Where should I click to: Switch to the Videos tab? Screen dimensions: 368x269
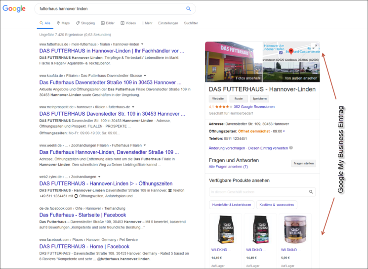pos(128,23)
